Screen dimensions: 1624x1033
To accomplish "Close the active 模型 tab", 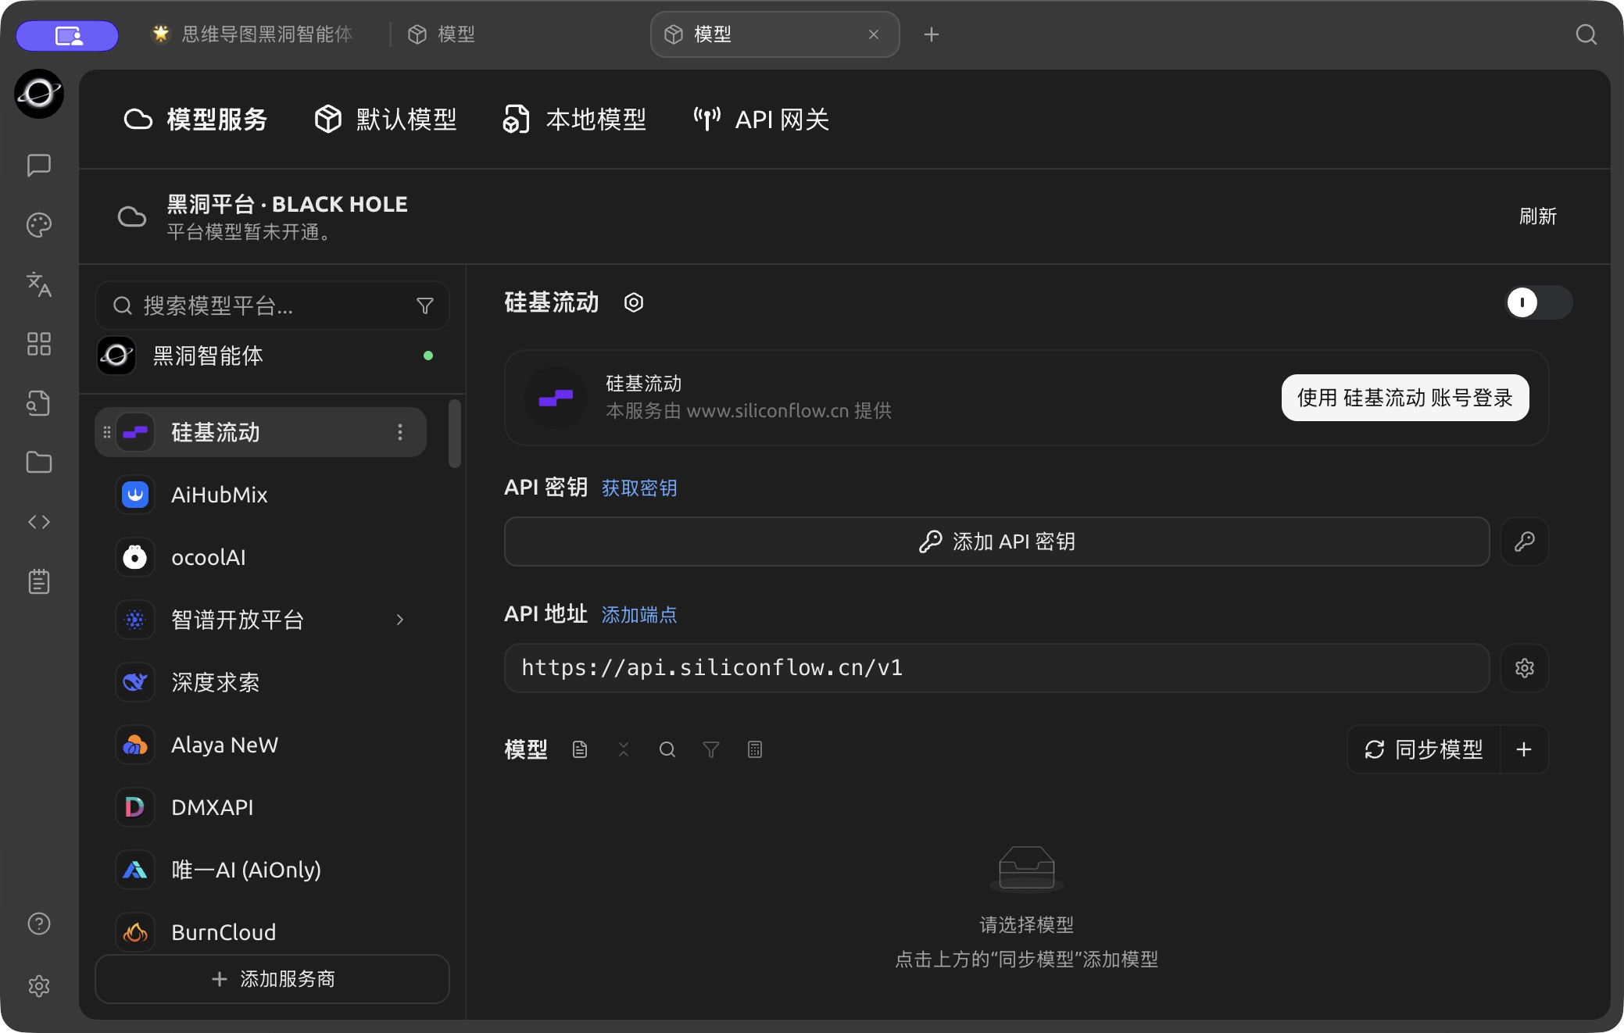I will point(874,34).
